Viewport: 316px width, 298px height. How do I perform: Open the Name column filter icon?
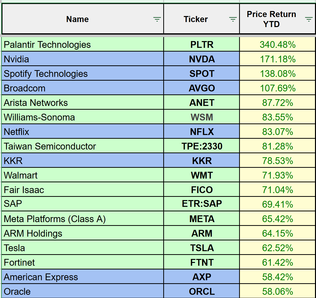(x=157, y=19)
